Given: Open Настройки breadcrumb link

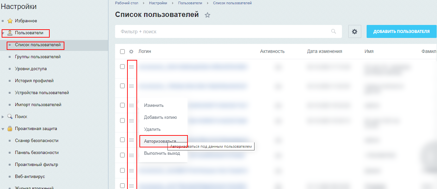Looking at the screenshot, I should (158, 3).
